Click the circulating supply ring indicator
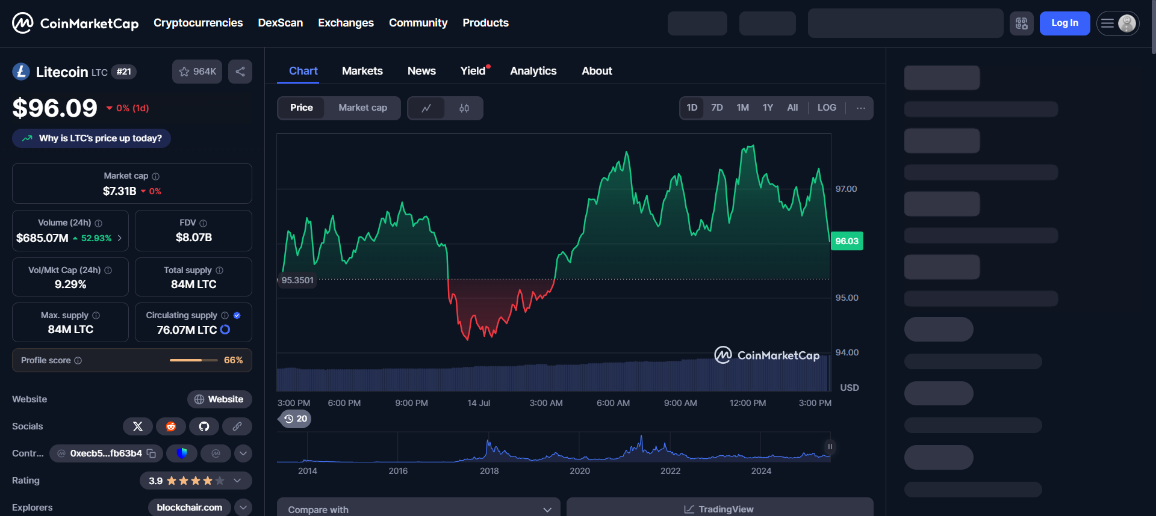 pyautogui.click(x=225, y=330)
